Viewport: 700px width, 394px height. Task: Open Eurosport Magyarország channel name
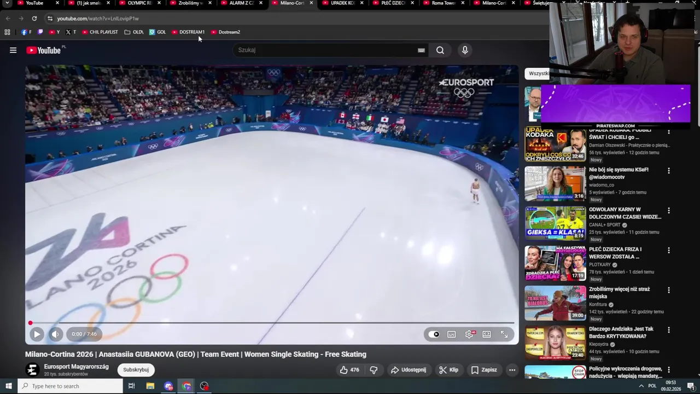coord(77,367)
